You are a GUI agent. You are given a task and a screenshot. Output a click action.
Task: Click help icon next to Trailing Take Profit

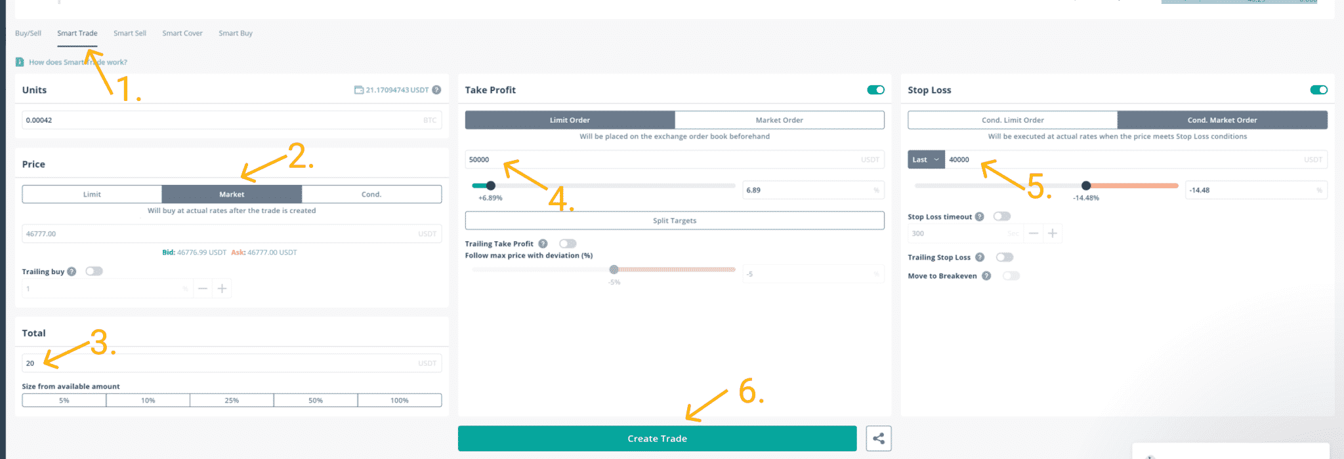[543, 244]
